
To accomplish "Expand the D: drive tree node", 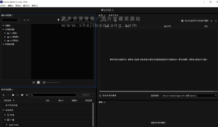I will (5, 37).
